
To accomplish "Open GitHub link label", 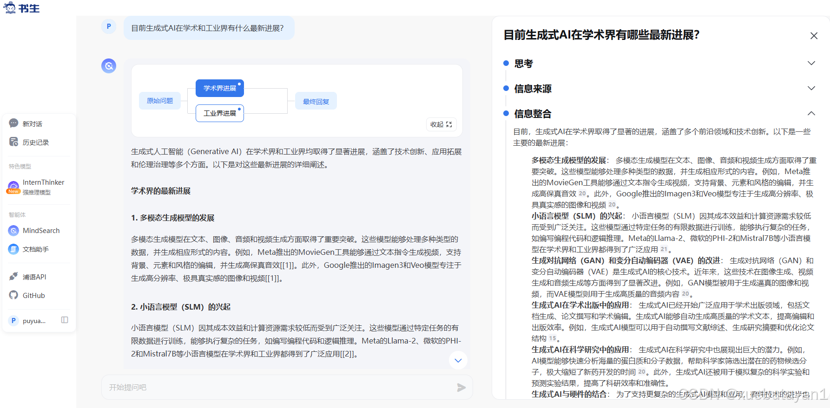I will coord(34,296).
